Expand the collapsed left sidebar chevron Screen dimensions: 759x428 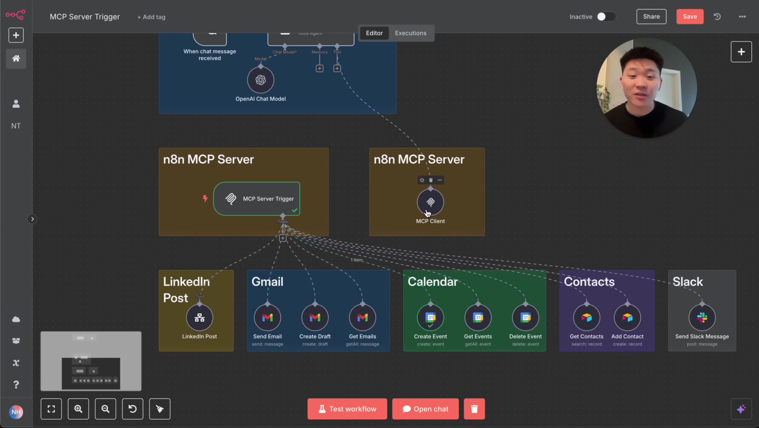pos(32,219)
